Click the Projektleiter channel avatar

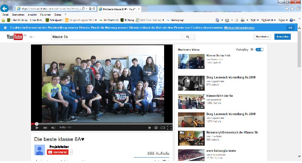coord(39,150)
